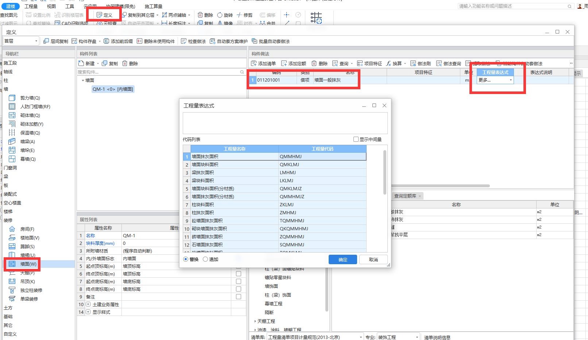Select 幕墙(Q) in navigation
The height and width of the screenshot is (340, 588).
22,159
